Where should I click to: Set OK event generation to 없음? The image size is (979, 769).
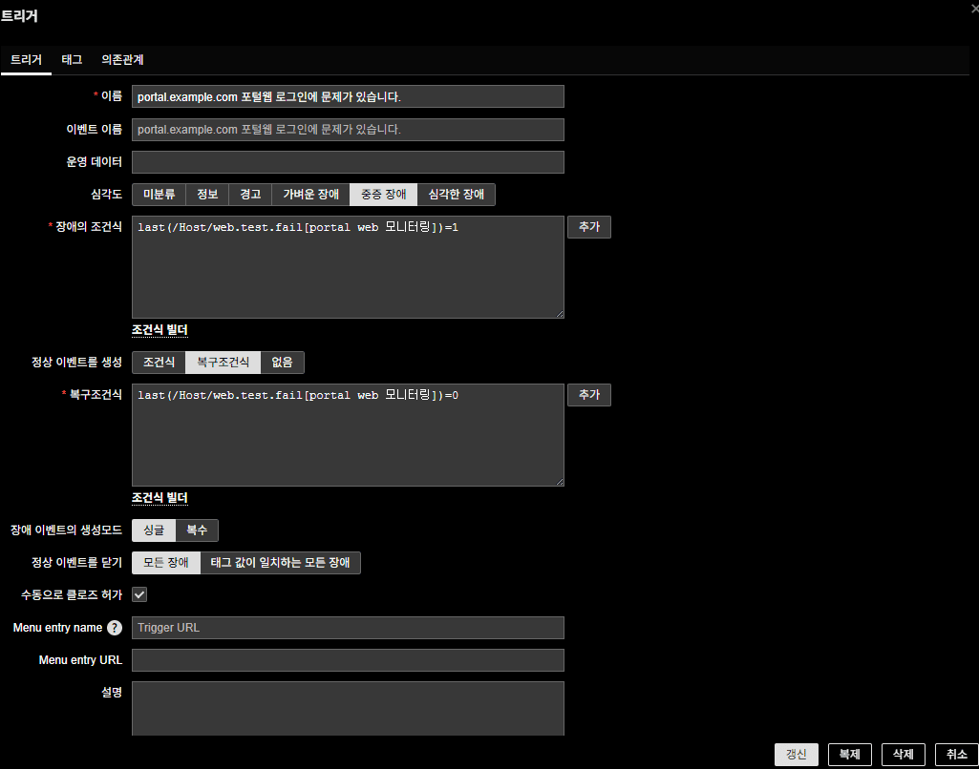(x=282, y=363)
